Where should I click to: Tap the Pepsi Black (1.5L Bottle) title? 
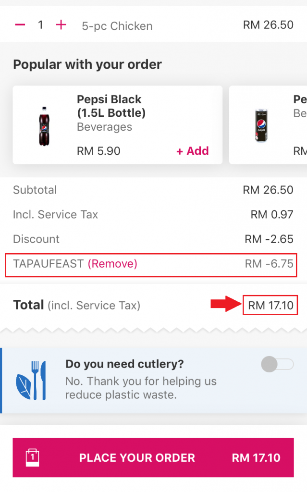(x=111, y=106)
